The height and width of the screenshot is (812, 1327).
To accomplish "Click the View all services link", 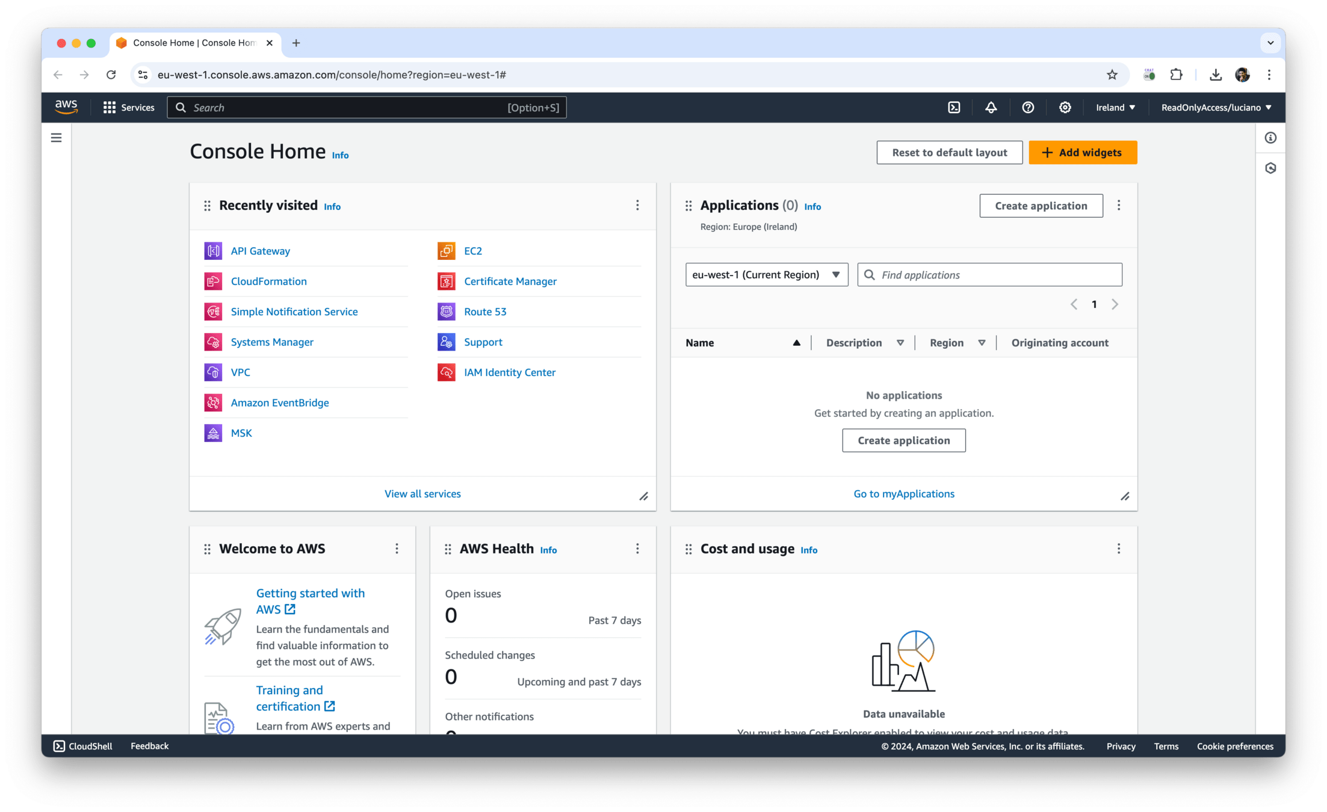I will 422,494.
